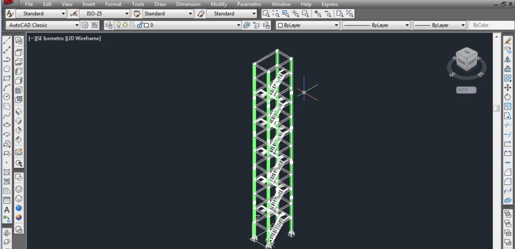Viewport: 515px width, 249px height.
Task: Select the Mirror tool
Action: click(508, 59)
